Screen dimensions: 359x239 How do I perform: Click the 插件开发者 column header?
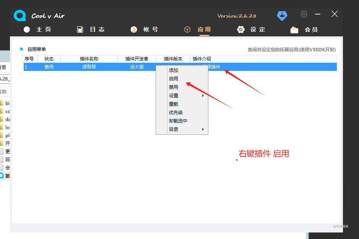pyautogui.click(x=137, y=59)
